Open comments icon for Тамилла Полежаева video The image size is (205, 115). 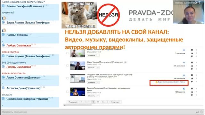click(192, 89)
